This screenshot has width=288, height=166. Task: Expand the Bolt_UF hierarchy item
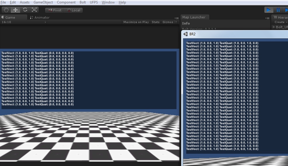click(x=274, y=27)
